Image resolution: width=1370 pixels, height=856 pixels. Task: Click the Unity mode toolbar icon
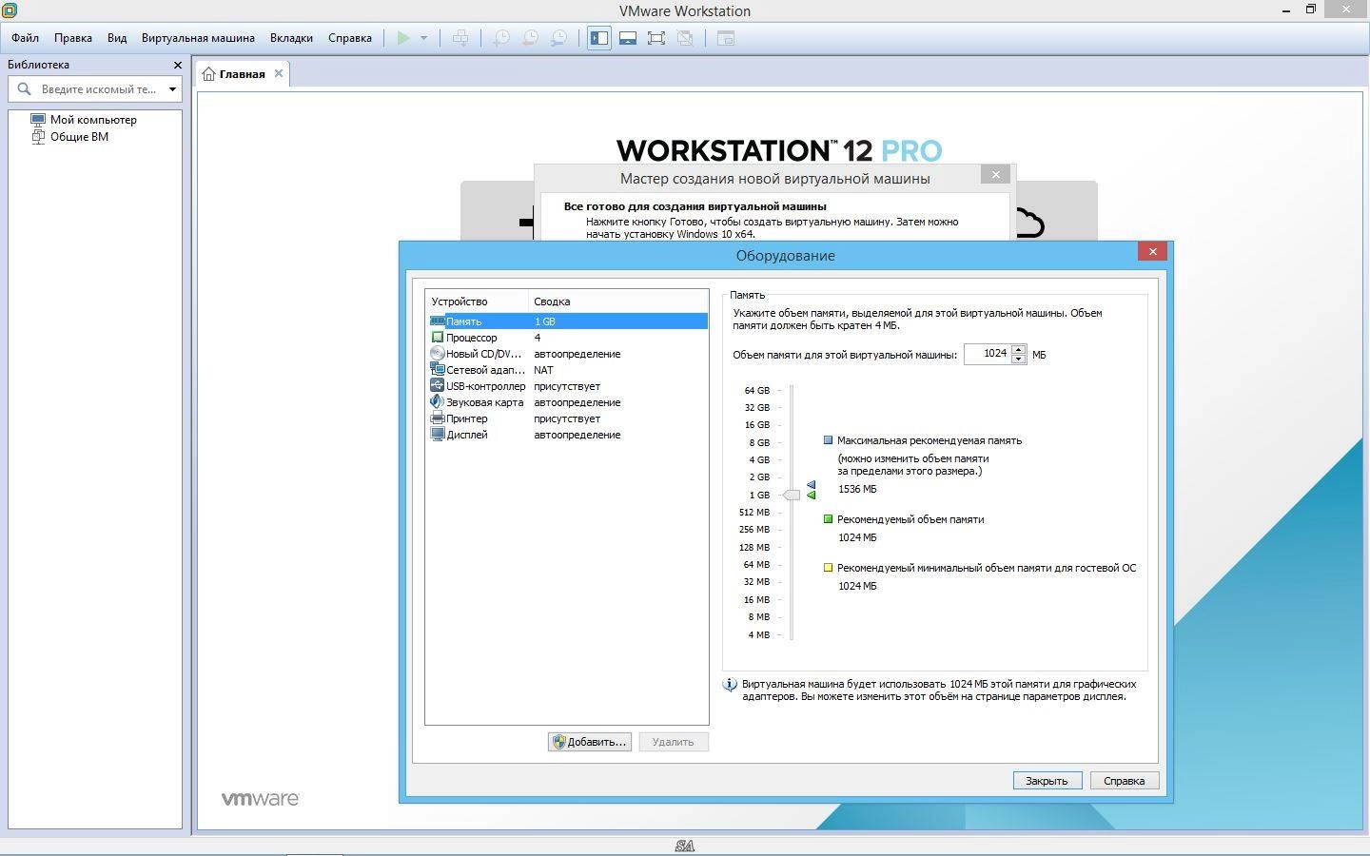(685, 38)
